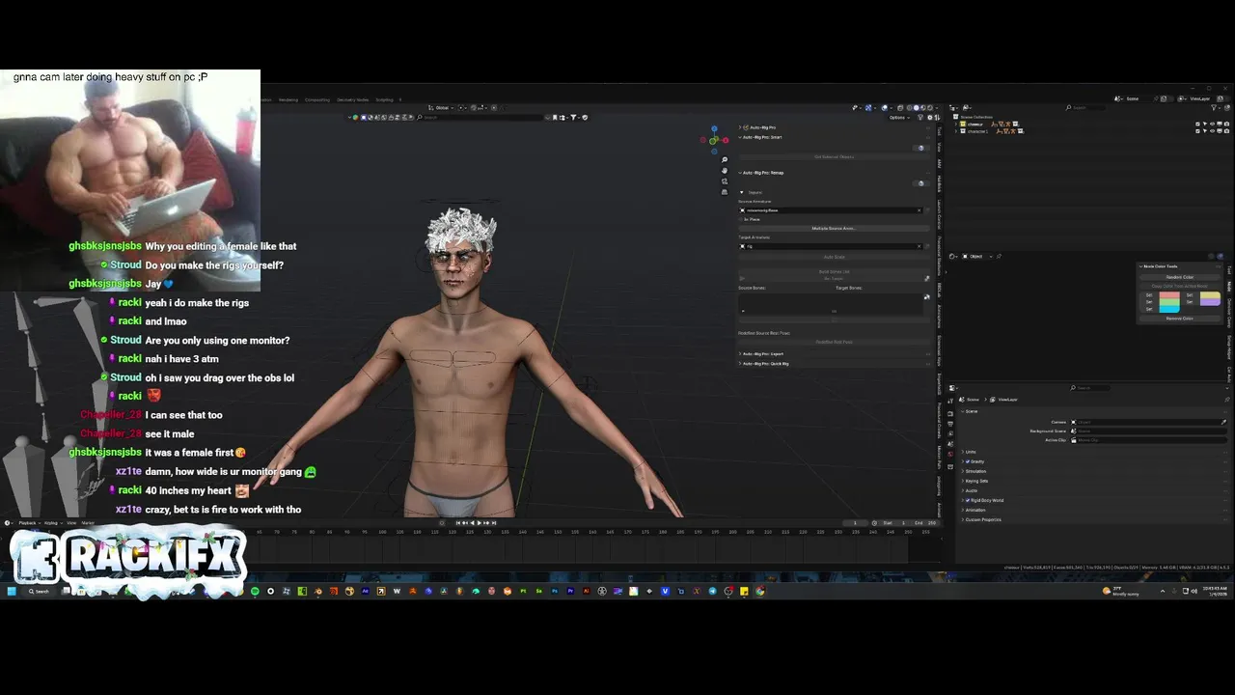Collapse the Auto-Rig Pro: Remap panel
Screen dimensions: 1235x695
pyautogui.click(x=740, y=173)
